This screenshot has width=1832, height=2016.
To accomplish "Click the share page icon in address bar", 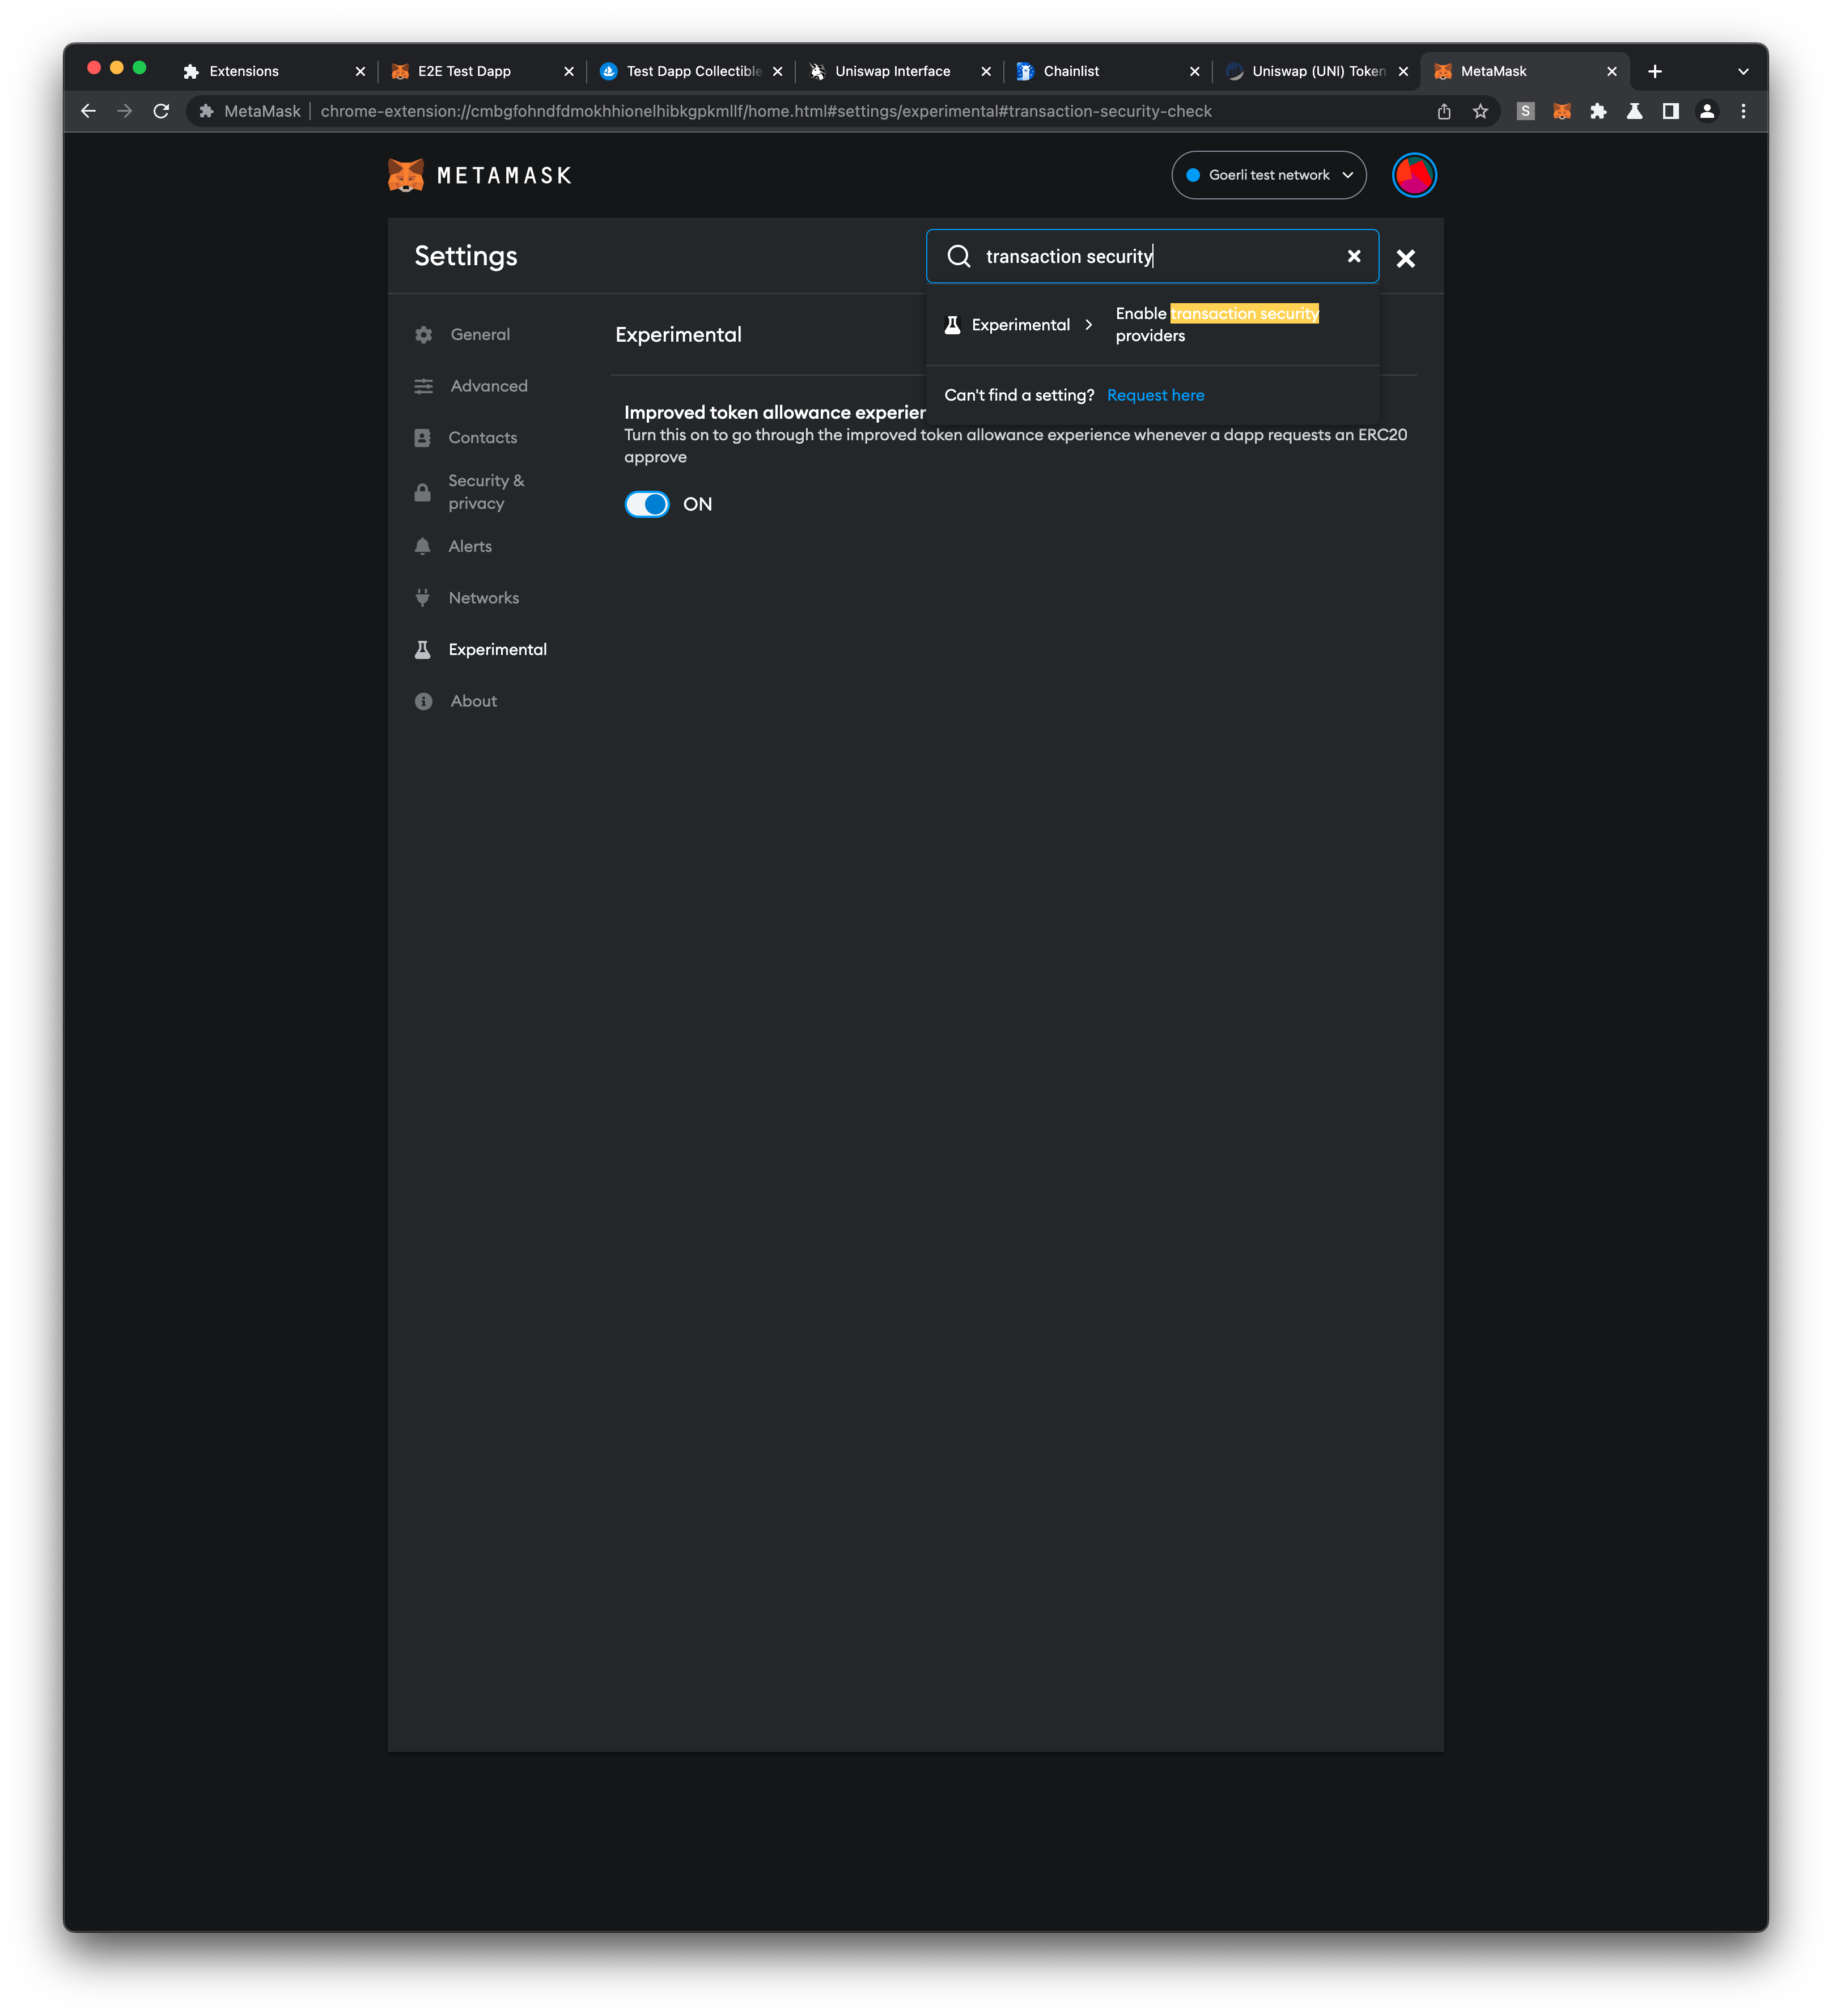I will 1444,111.
